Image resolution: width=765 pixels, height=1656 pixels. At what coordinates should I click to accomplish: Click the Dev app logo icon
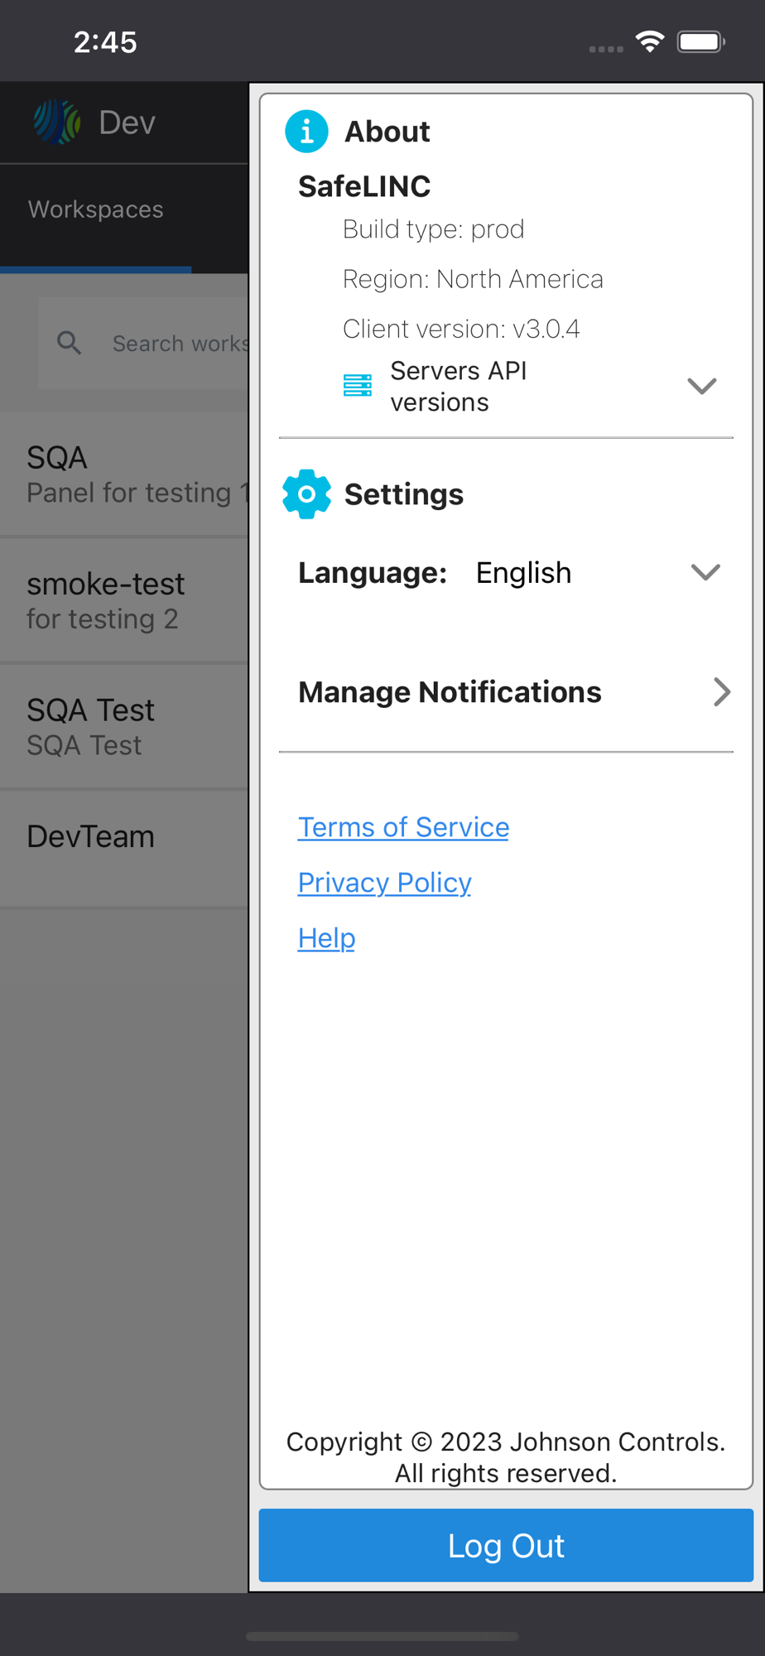point(56,123)
